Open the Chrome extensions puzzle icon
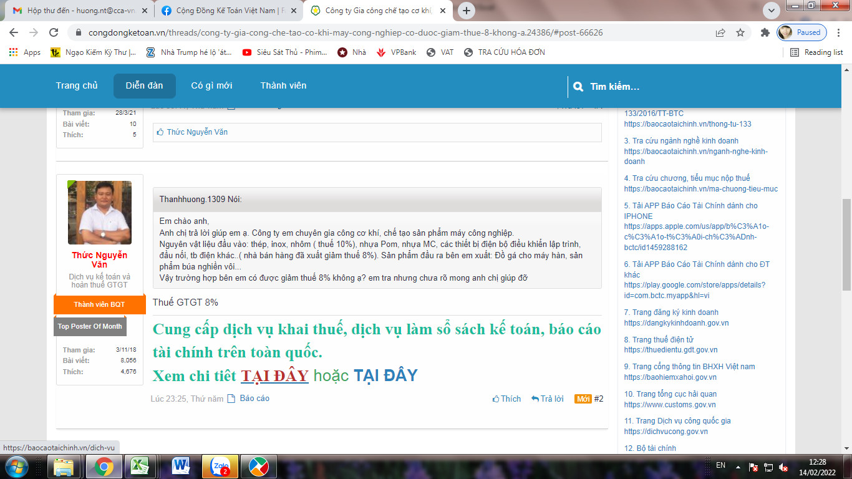Viewport: 852px width, 479px height. coord(765,32)
